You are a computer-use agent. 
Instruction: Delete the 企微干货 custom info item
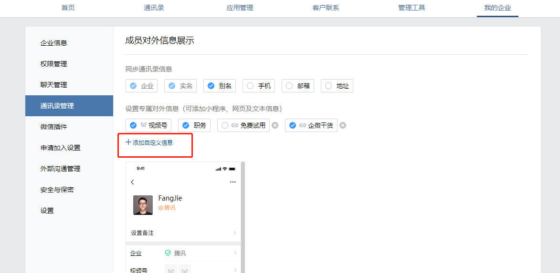(343, 125)
